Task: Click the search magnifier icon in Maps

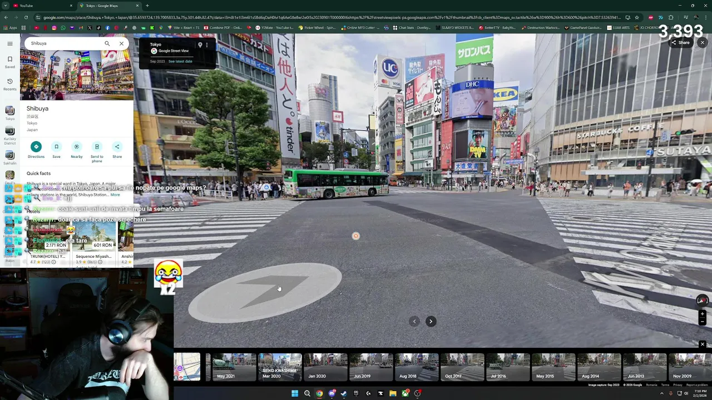Action: 107,43
